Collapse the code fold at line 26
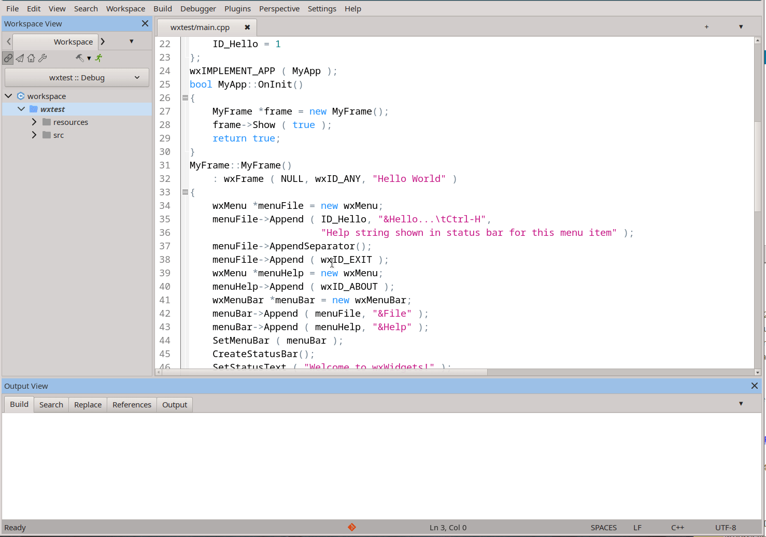The width and height of the screenshot is (766, 537). [185, 97]
